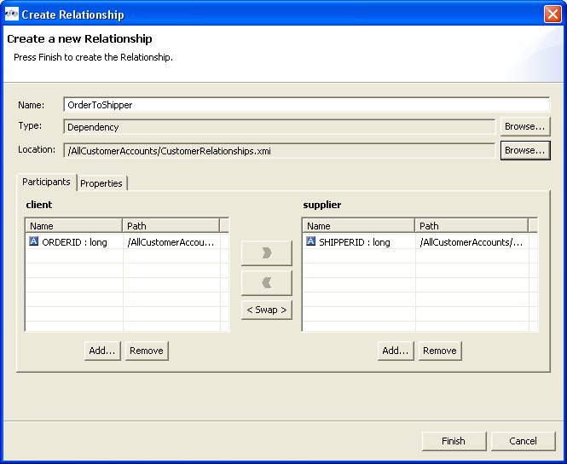Click the SHIPPERID attribute icon in supplier table
567x464 pixels.
coord(311,242)
